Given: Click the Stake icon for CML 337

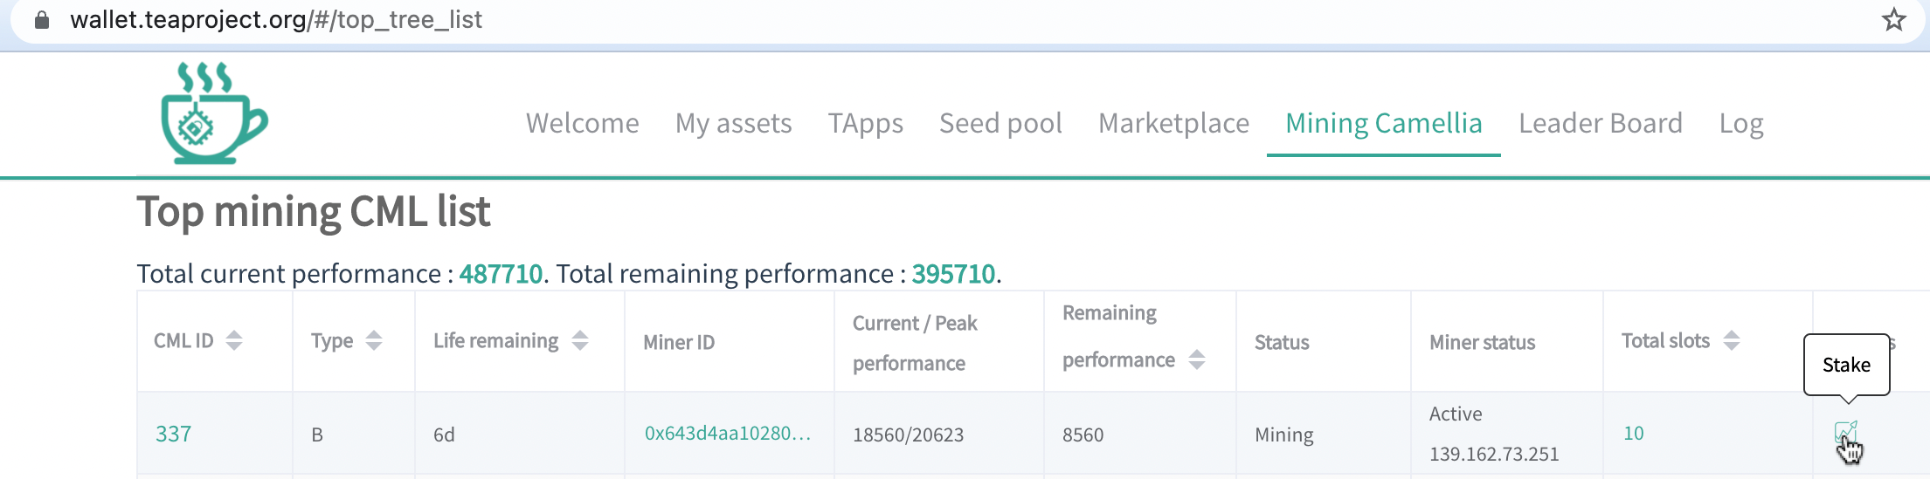Looking at the screenshot, I should (x=1845, y=433).
